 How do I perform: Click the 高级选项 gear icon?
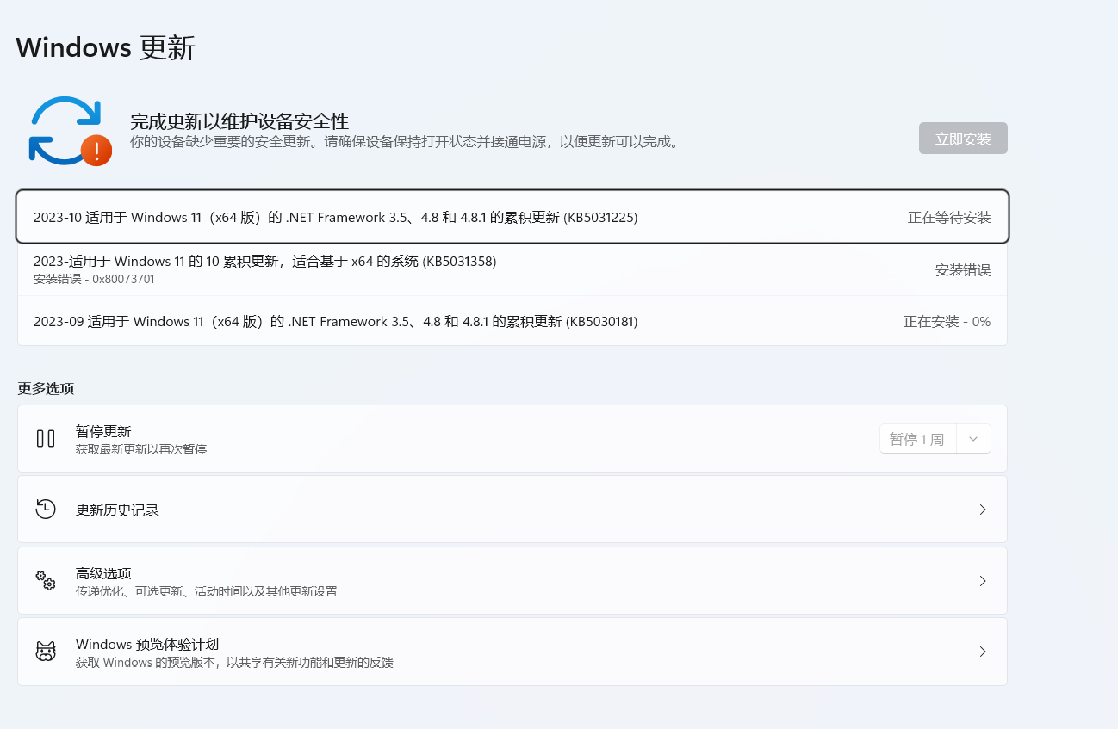click(x=45, y=580)
